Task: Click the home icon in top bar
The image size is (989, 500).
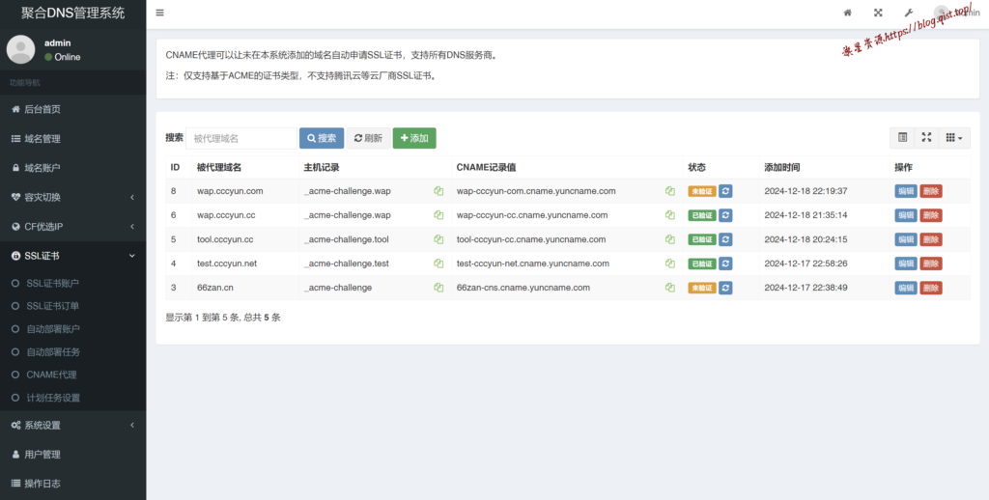Action: tap(847, 13)
